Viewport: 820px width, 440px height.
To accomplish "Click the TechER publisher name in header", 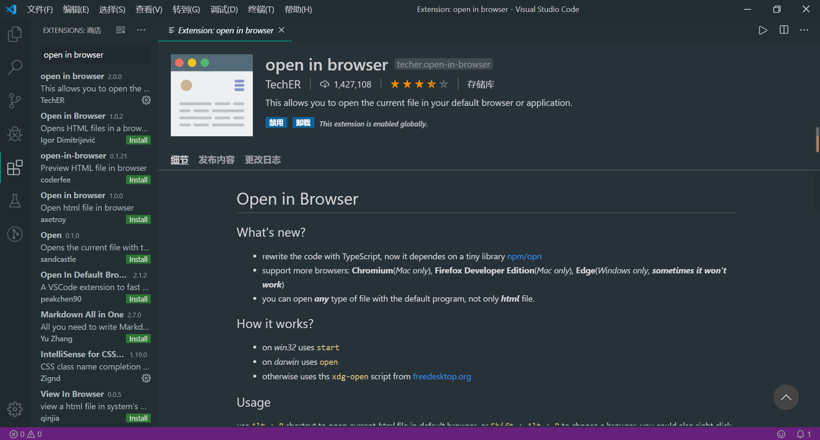I will point(283,85).
